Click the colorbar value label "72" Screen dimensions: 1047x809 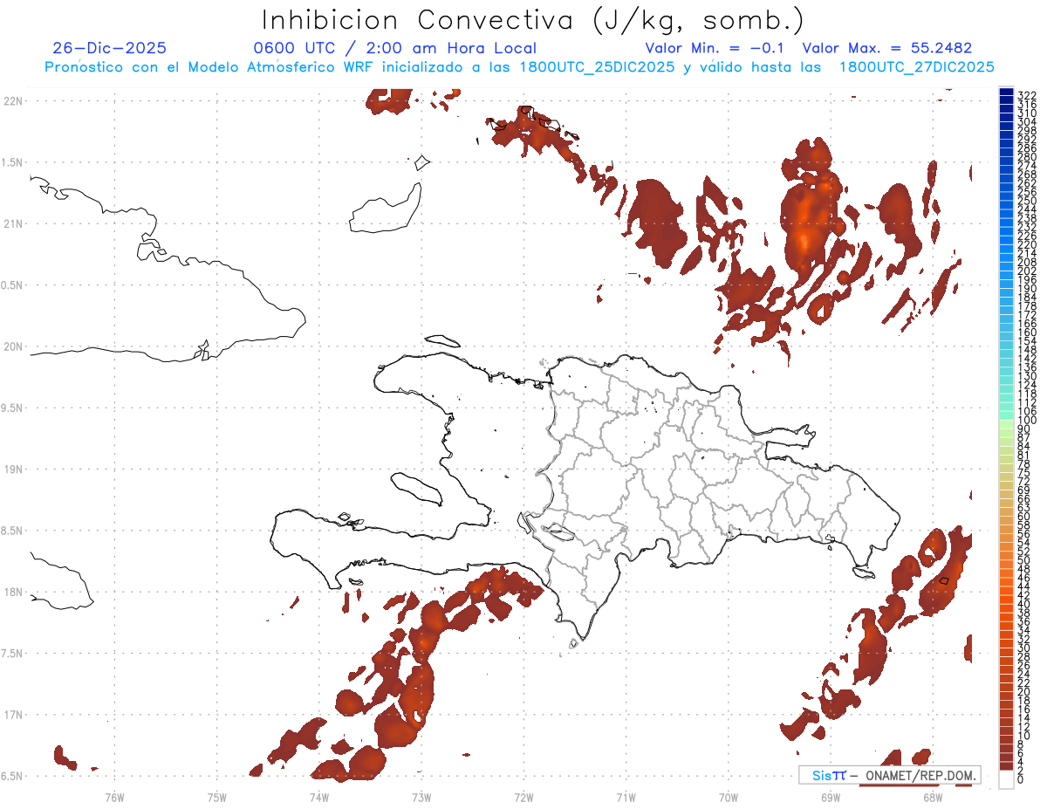tap(1024, 481)
